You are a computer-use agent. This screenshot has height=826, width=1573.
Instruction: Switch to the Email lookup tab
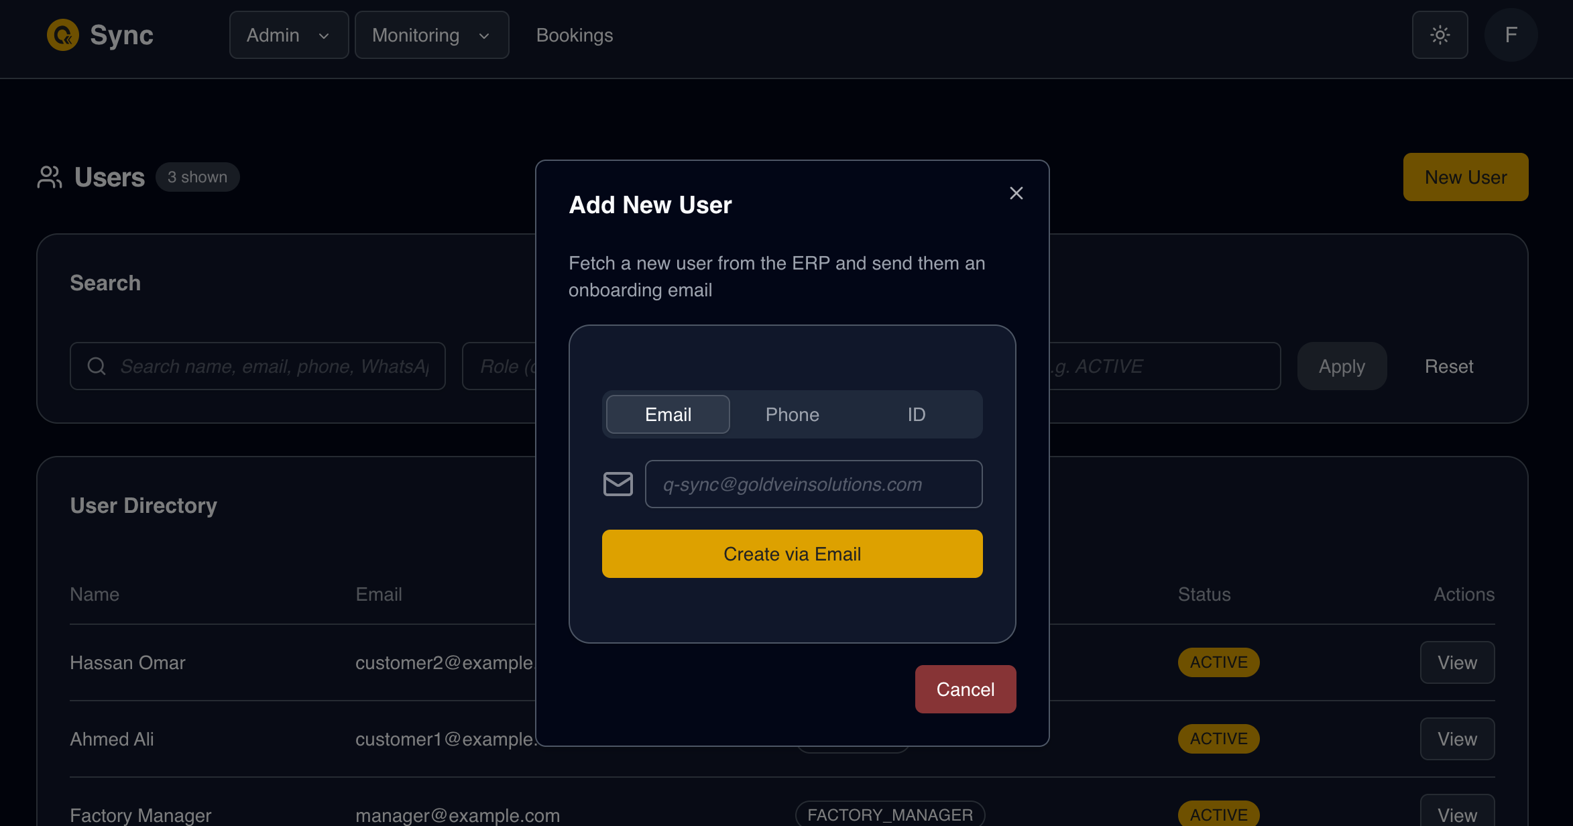pyautogui.click(x=667, y=414)
